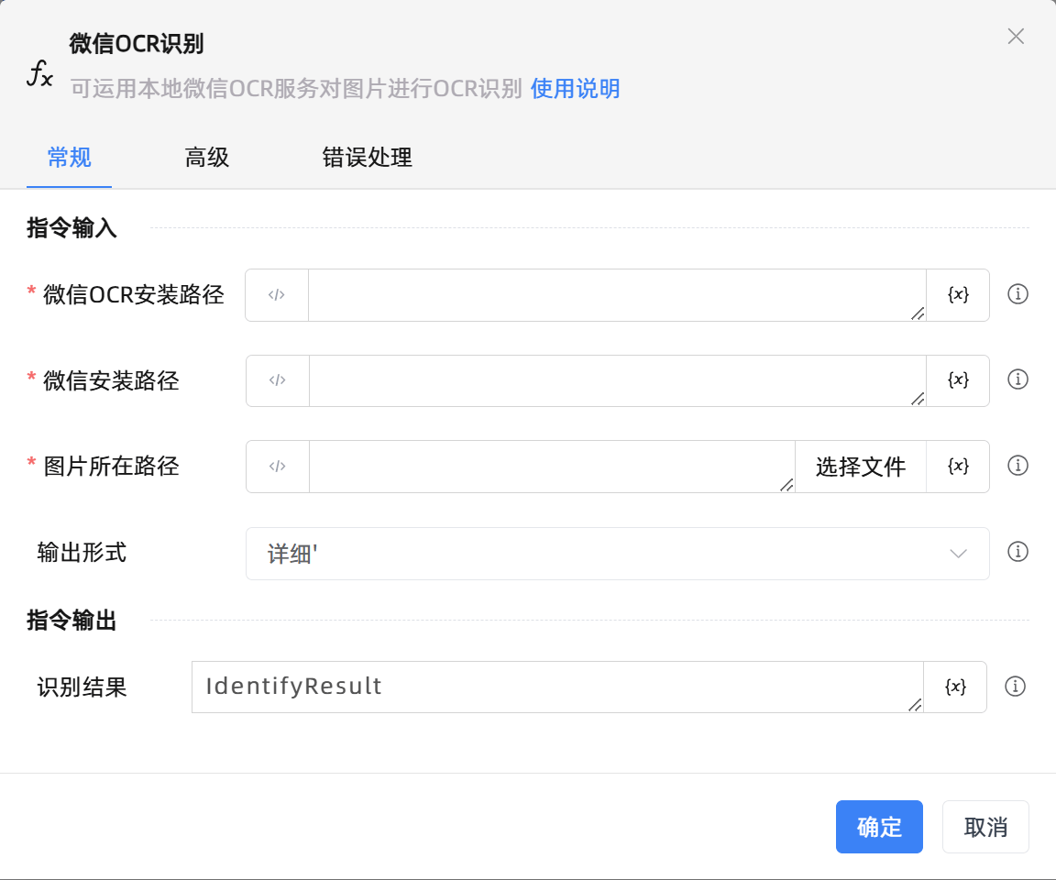Click the 选择文件 button
The height and width of the screenshot is (880, 1056).
861,466
